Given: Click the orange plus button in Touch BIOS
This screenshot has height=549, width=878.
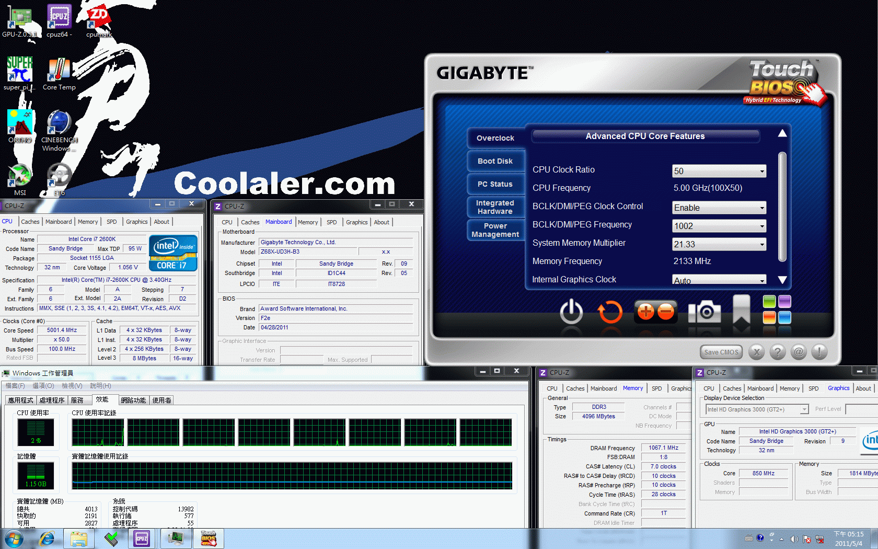Looking at the screenshot, I should [x=646, y=312].
